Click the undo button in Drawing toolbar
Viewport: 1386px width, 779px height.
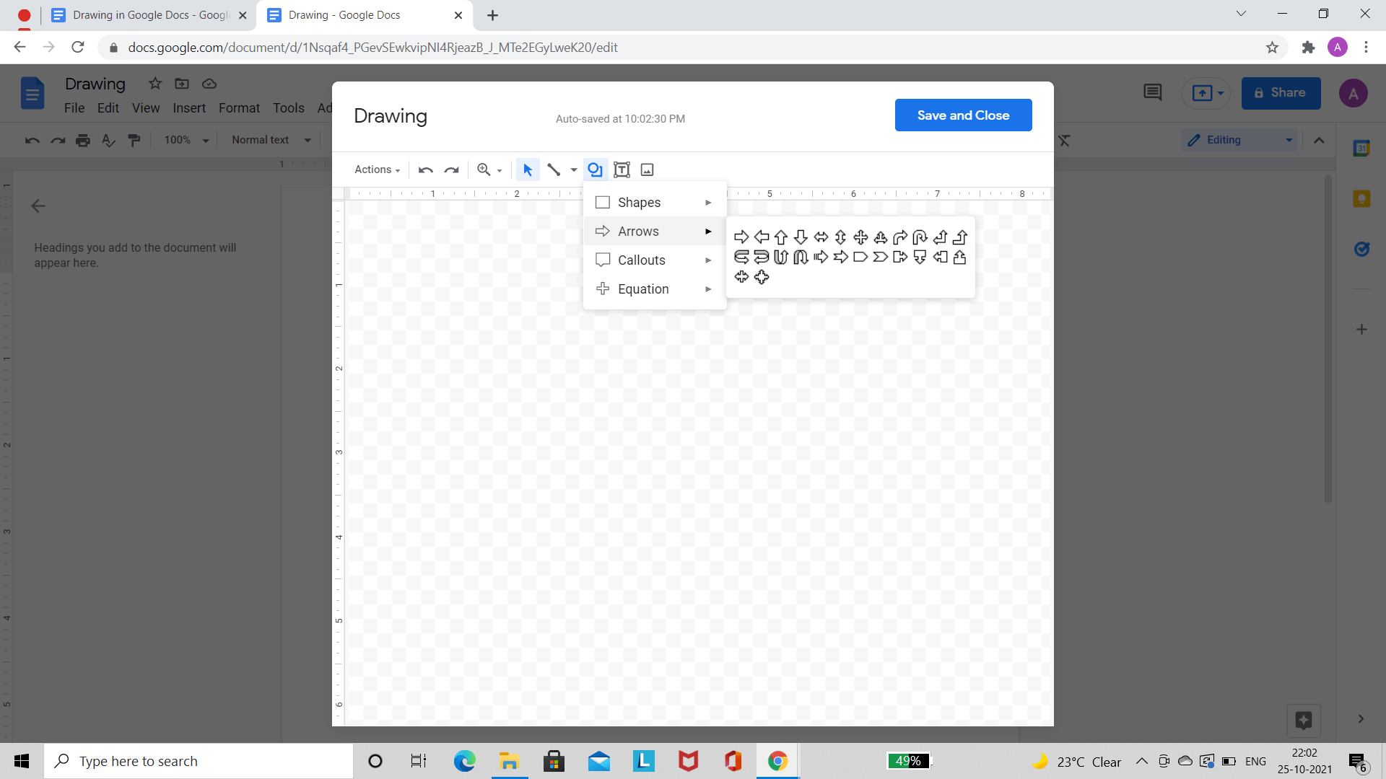click(x=427, y=170)
